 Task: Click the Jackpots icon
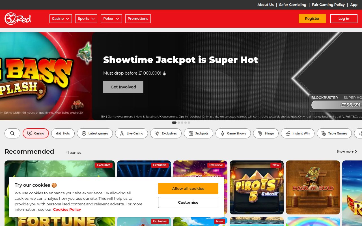pyautogui.click(x=191, y=133)
